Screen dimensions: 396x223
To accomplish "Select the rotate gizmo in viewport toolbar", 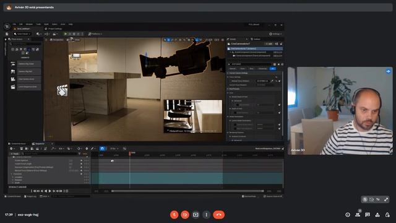I will [x=173, y=40].
